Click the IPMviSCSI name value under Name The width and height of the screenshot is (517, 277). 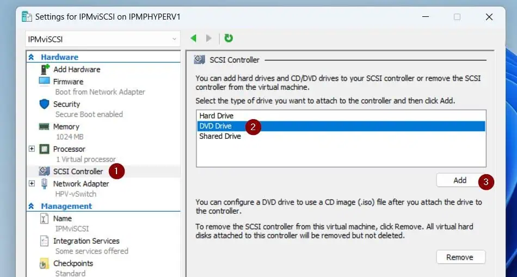pyautogui.click(x=72, y=229)
